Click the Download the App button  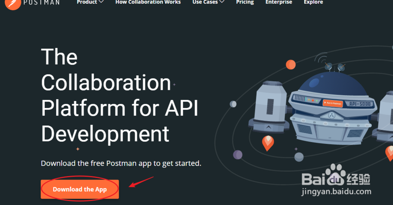click(x=80, y=189)
